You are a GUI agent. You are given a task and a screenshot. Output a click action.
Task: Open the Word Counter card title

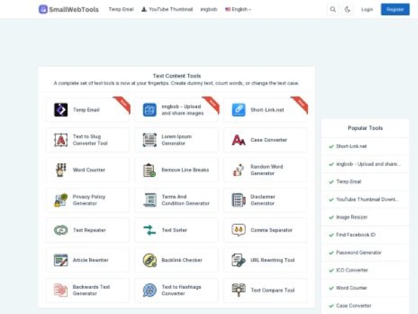coord(88,170)
